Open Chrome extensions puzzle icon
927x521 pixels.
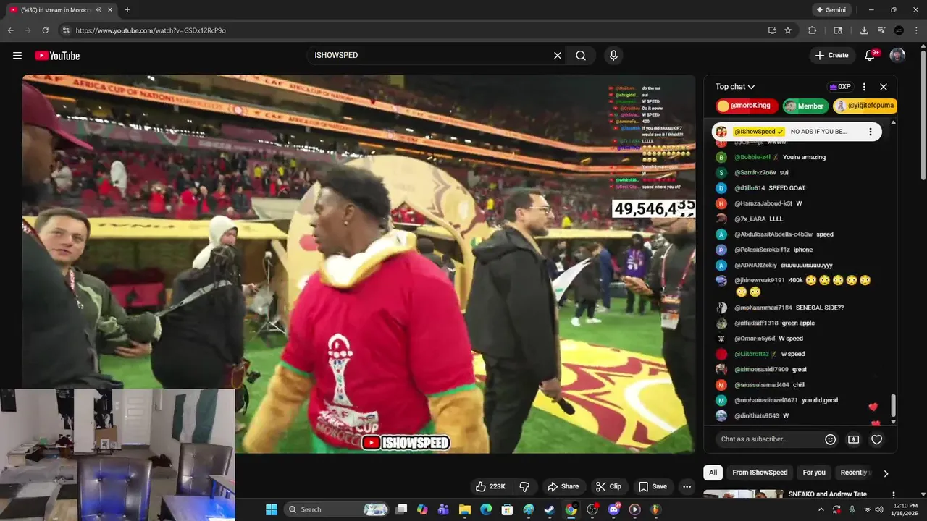coord(812,30)
